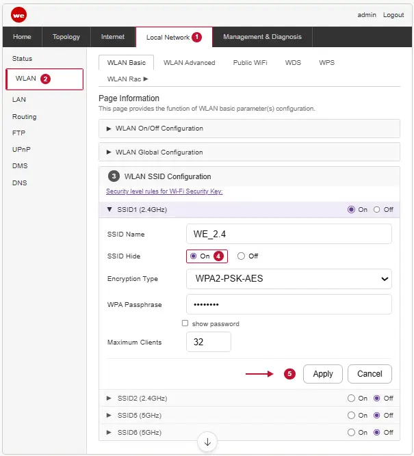
Task: Open DNS in the sidebar
Action: [x=20, y=183]
